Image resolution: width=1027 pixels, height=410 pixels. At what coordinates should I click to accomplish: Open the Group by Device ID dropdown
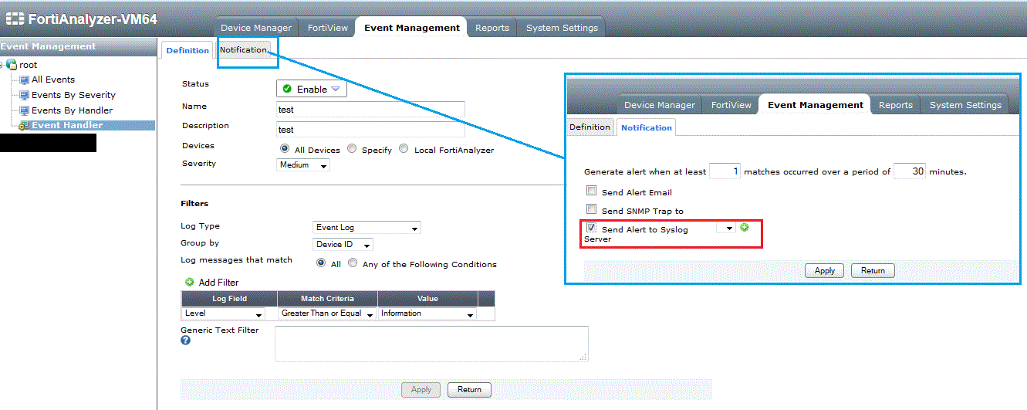tap(343, 245)
